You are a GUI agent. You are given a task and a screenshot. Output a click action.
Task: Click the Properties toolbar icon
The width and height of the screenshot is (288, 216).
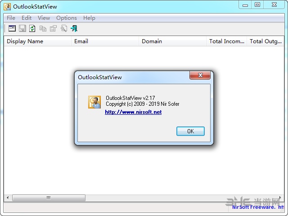click(x=53, y=28)
